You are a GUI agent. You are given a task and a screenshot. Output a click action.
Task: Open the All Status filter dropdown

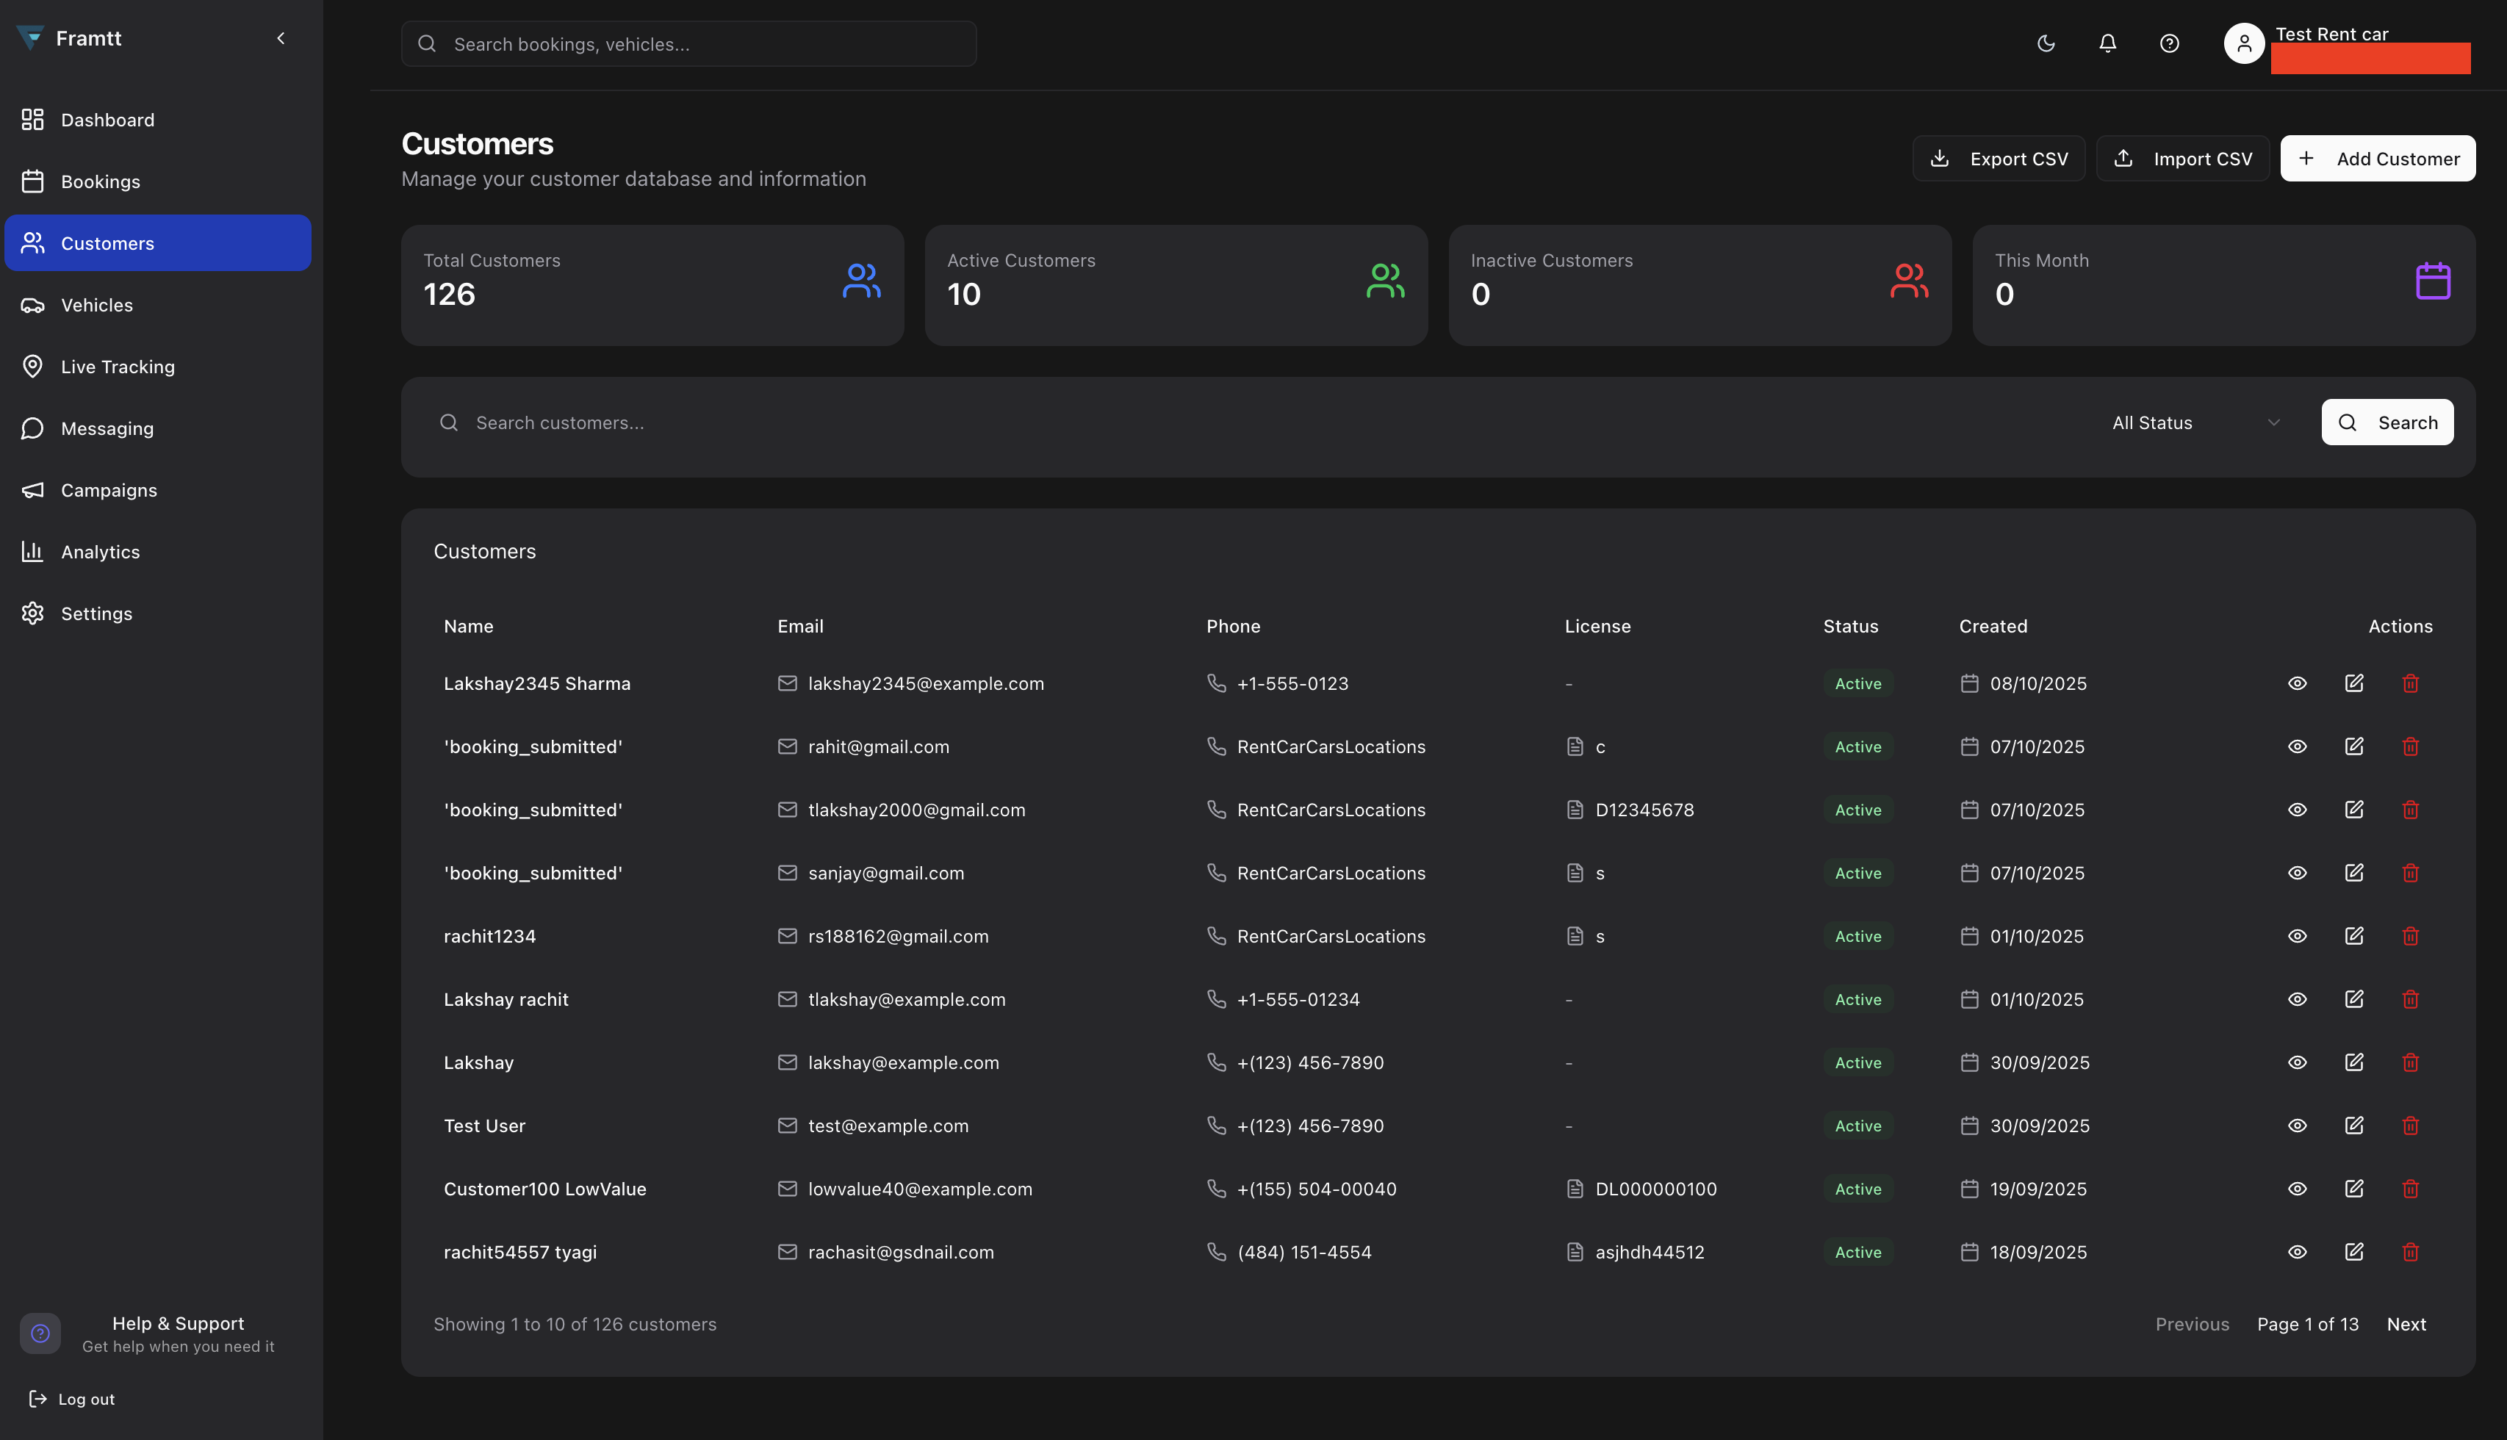(x=2195, y=422)
